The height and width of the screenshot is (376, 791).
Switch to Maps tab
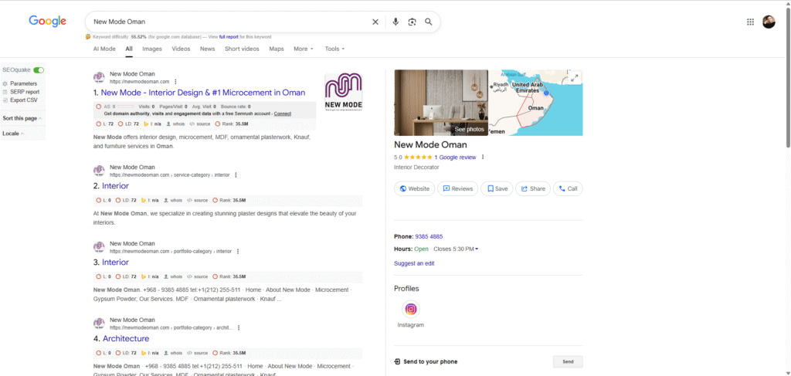[277, 49]
